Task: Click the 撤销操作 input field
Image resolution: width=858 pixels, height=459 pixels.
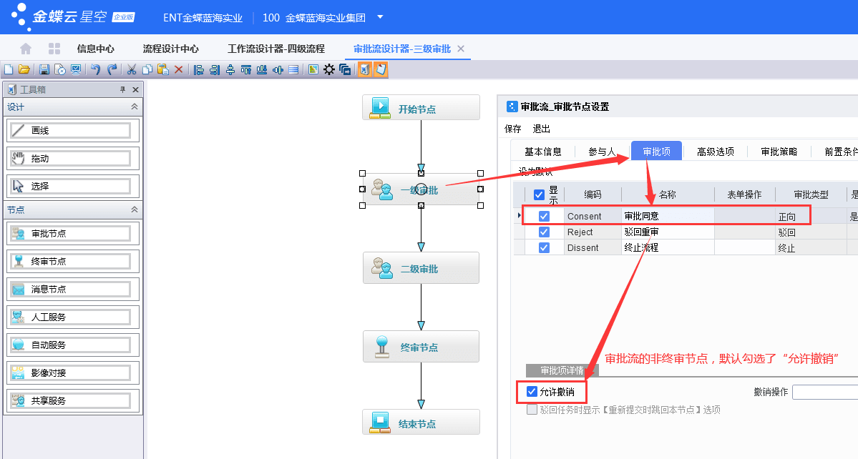Action: click(x=824, y=392)
